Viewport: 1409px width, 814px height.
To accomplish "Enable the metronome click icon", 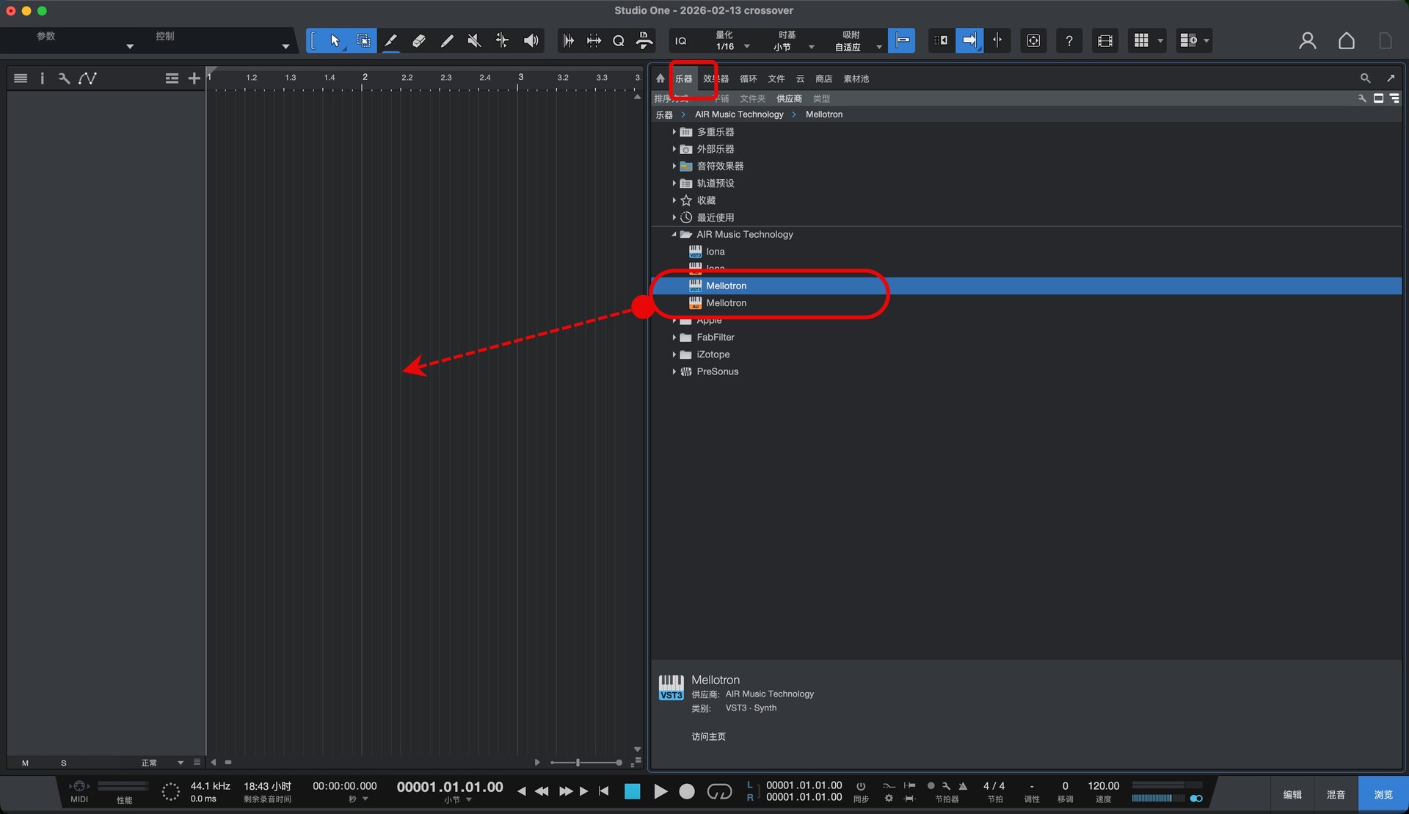I will (963, 786).
